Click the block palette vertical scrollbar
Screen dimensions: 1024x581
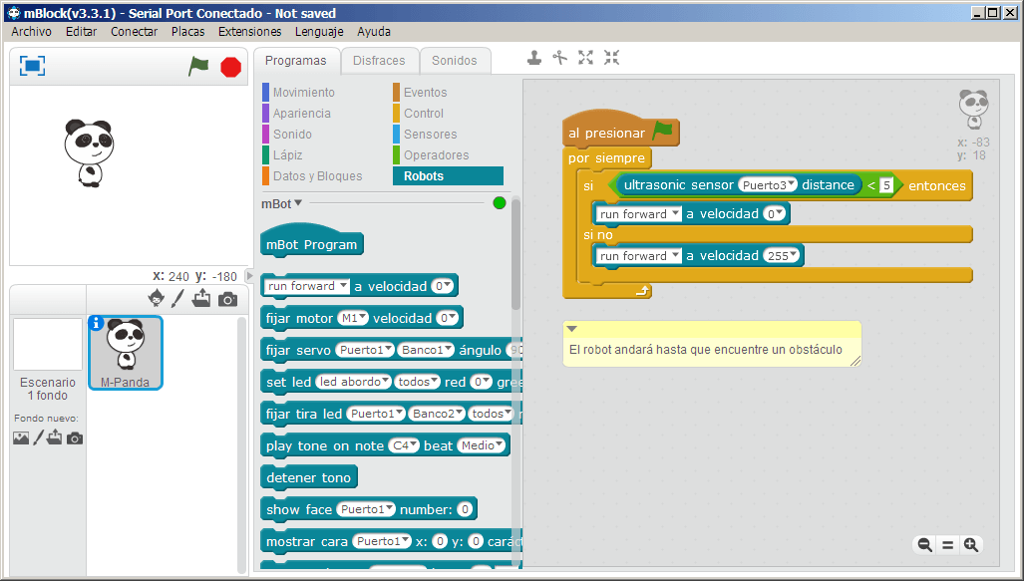tap(515, 254)
